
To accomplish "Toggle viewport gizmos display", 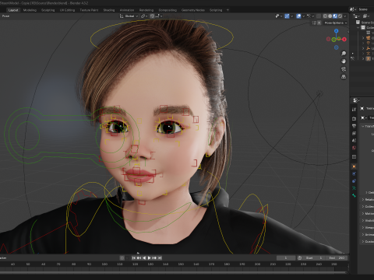I will click(x=287, y=16).
